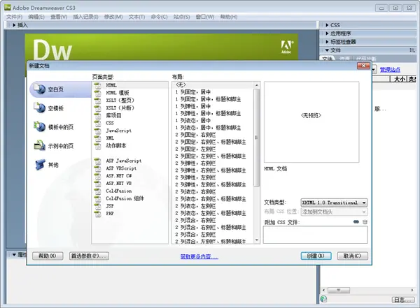Click layout list scroll down arrow
This screenshot has width=420, height=308.
coord(257,240)
